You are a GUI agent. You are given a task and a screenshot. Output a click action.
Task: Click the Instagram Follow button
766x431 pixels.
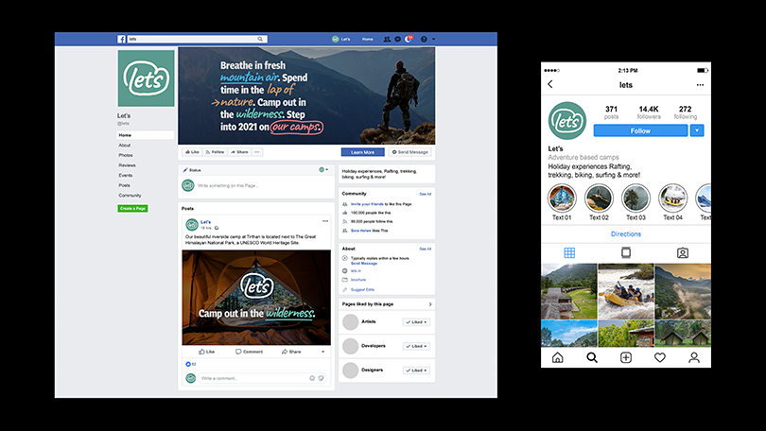[x=640, y=130]
